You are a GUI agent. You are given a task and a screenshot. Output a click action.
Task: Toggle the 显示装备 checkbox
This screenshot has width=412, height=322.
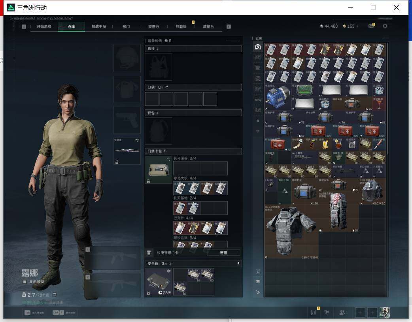pyautogui.click(x=25, y=282)
